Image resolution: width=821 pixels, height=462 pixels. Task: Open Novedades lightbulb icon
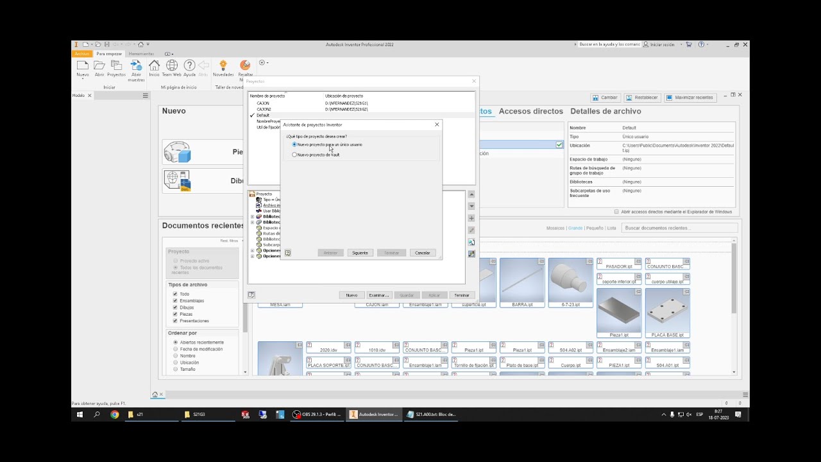tap(223, 65)
